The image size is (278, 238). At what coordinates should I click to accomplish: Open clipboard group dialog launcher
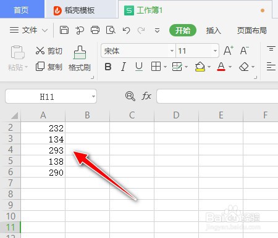(93, 78)
